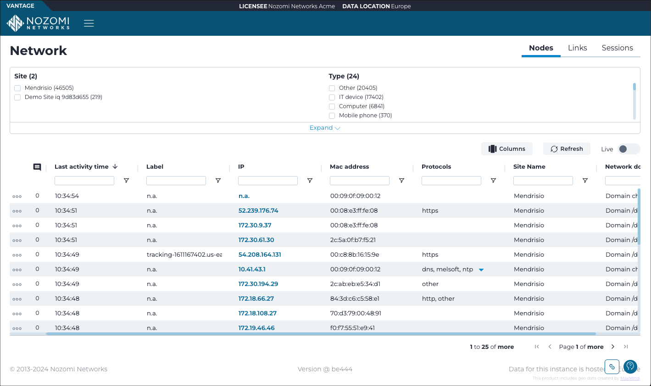Click the table horizontal scrollbar

(x=321, y=334)
